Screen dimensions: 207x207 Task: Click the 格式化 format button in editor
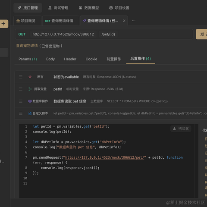coord(181,129)
